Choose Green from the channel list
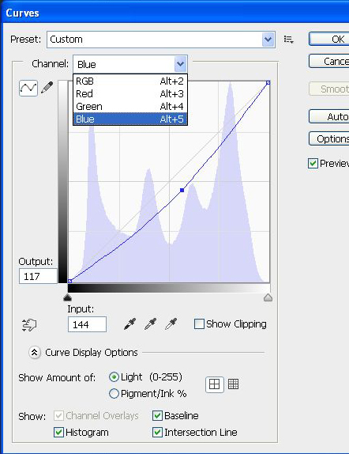349x454 pixels. click(130, 106)
